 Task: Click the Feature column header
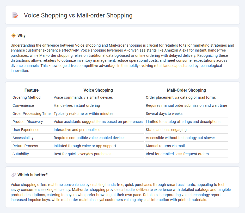[31, 90]
